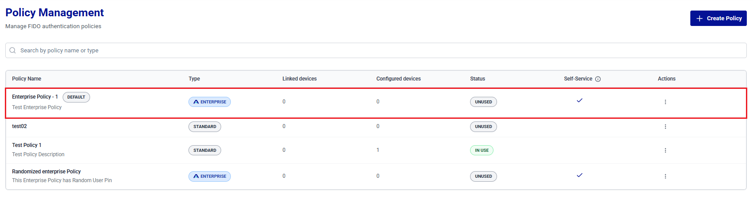This screenshot has width=753, height=198.
Task: Click ENTERPRISE type badge in first row
Action: (210, 102)
